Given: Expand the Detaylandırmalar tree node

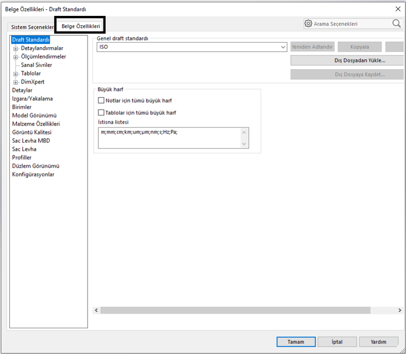Looking at the screenshot, I should pyautogui.click(x=16, y=49).
